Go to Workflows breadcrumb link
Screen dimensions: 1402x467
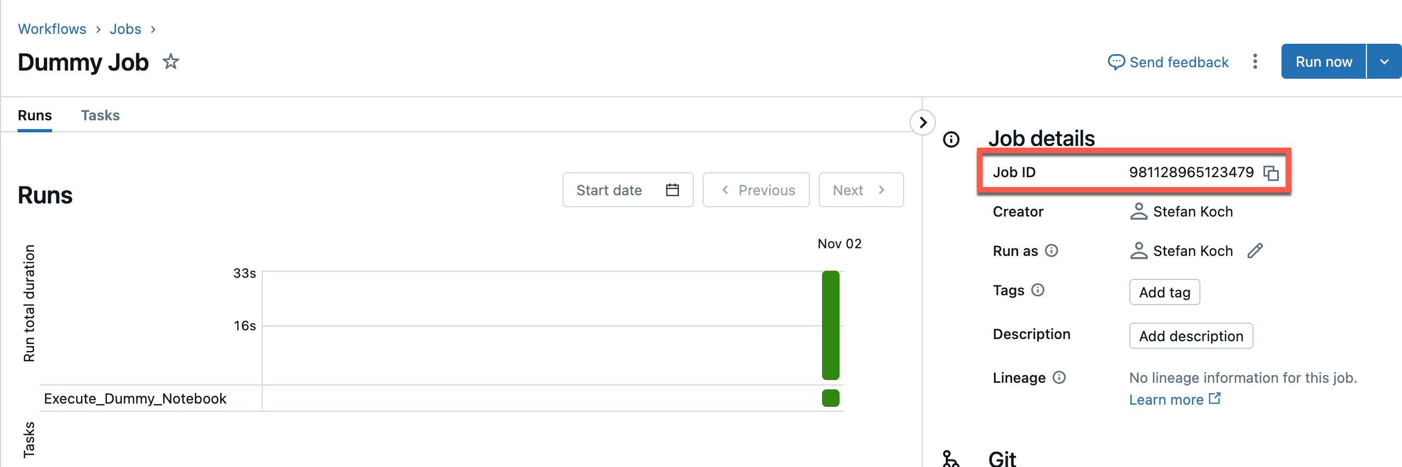pos(52,29)
